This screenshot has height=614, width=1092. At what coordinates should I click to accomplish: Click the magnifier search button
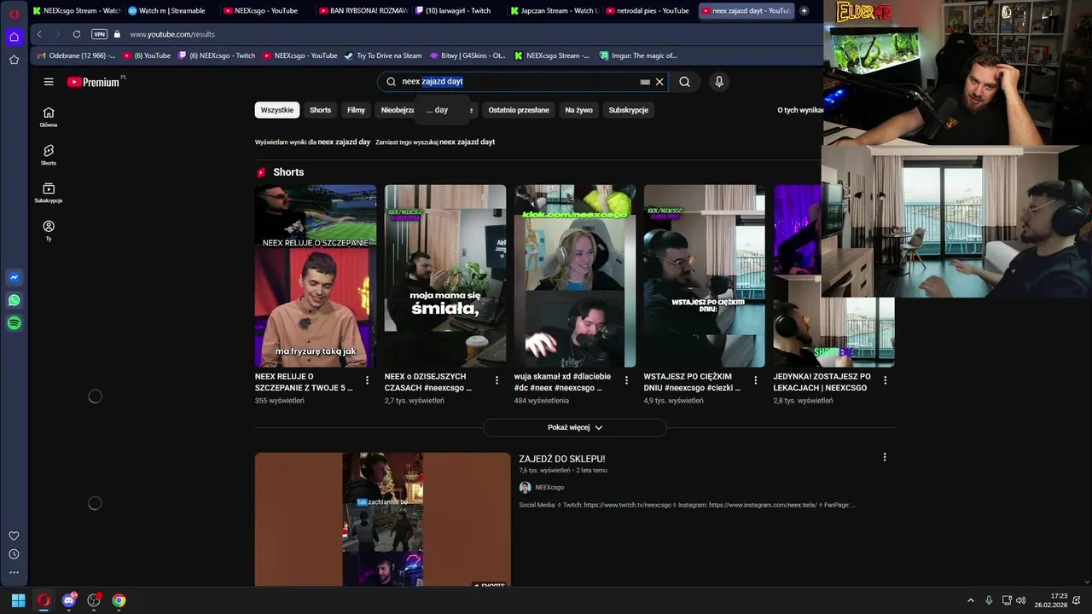[x=684, y=82]
